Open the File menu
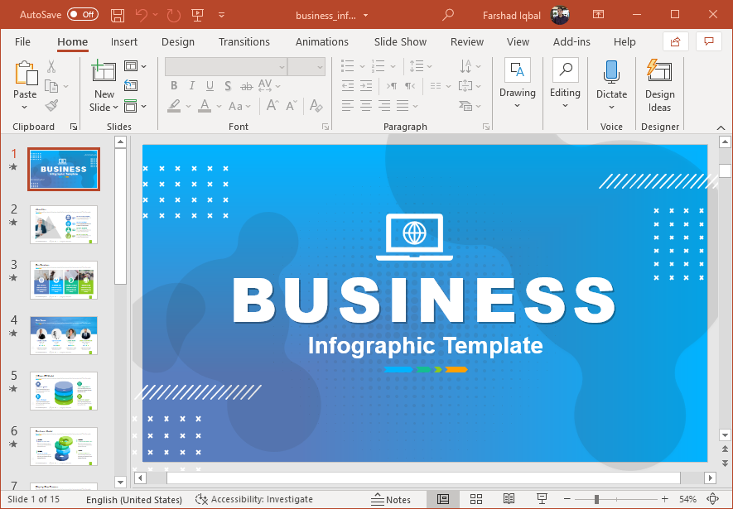 coord(22,41)
